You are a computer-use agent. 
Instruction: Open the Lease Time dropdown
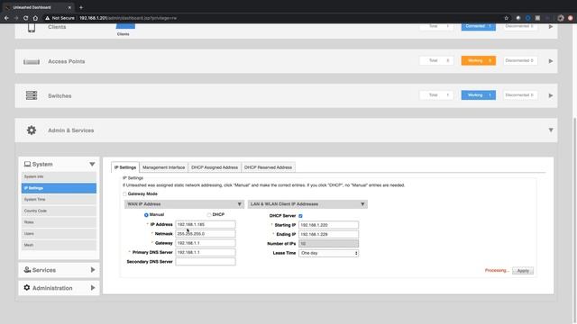tap(328, 253)
